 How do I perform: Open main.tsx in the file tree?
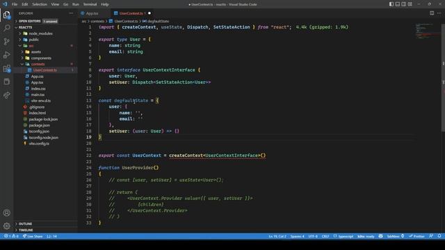45,94
